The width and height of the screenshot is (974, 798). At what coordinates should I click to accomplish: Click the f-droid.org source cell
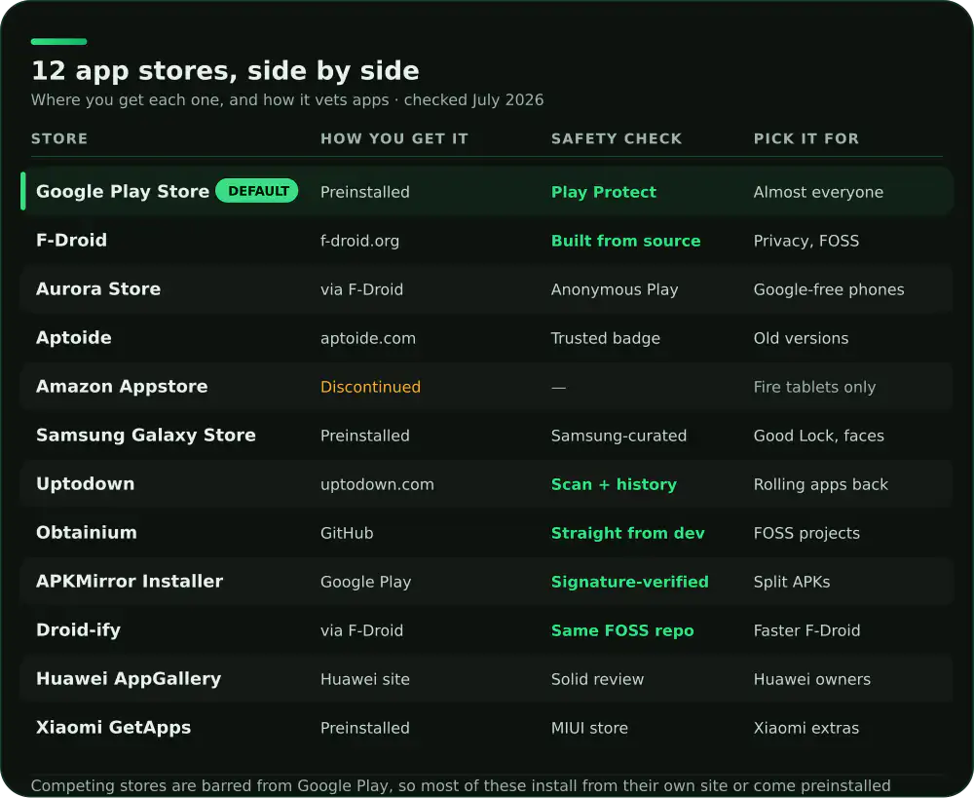pos(359,241)
